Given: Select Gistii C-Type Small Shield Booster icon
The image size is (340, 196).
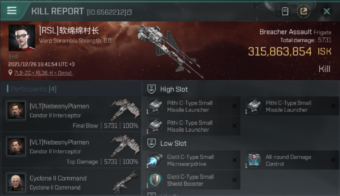Looking at the screenshot, I should (155, 180).
